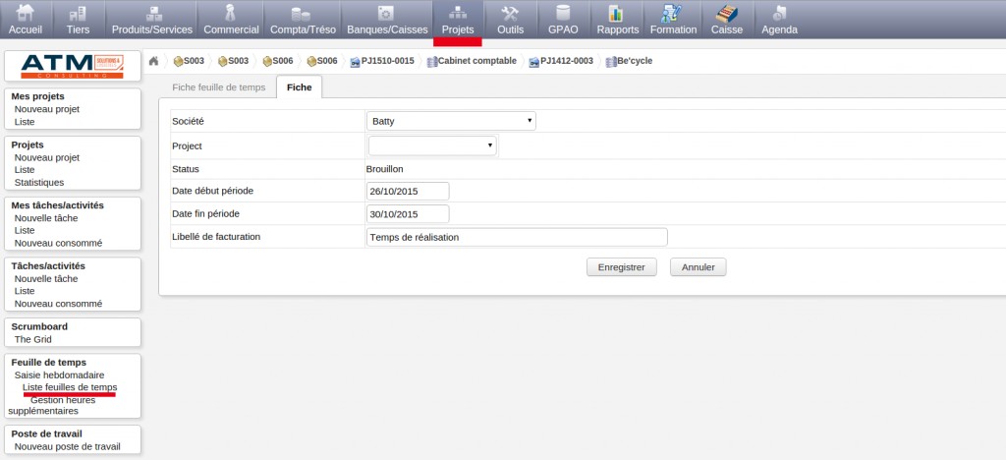Click Nouveau projet under Mes projets
The width and height of the screenshot is (1006, 460).
click(47, 109)
